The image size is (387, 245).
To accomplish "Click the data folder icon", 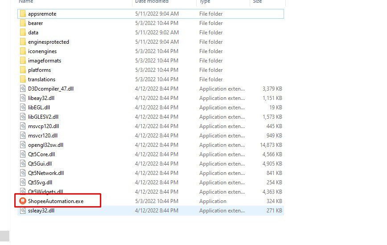I will [x=23, y=32].
